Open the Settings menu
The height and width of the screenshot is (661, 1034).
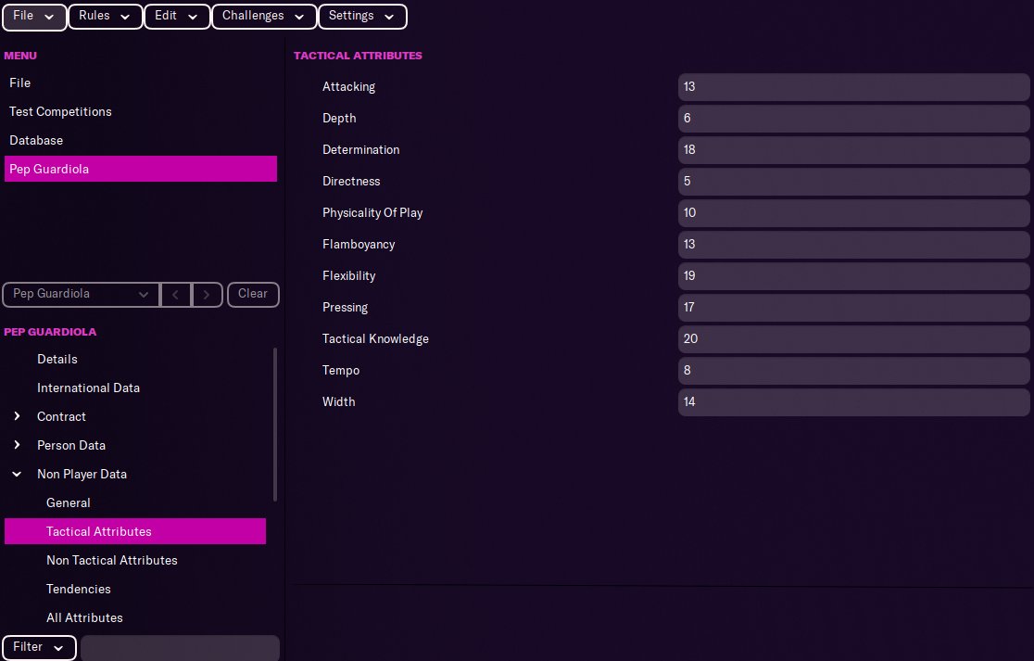coord(362,17)
